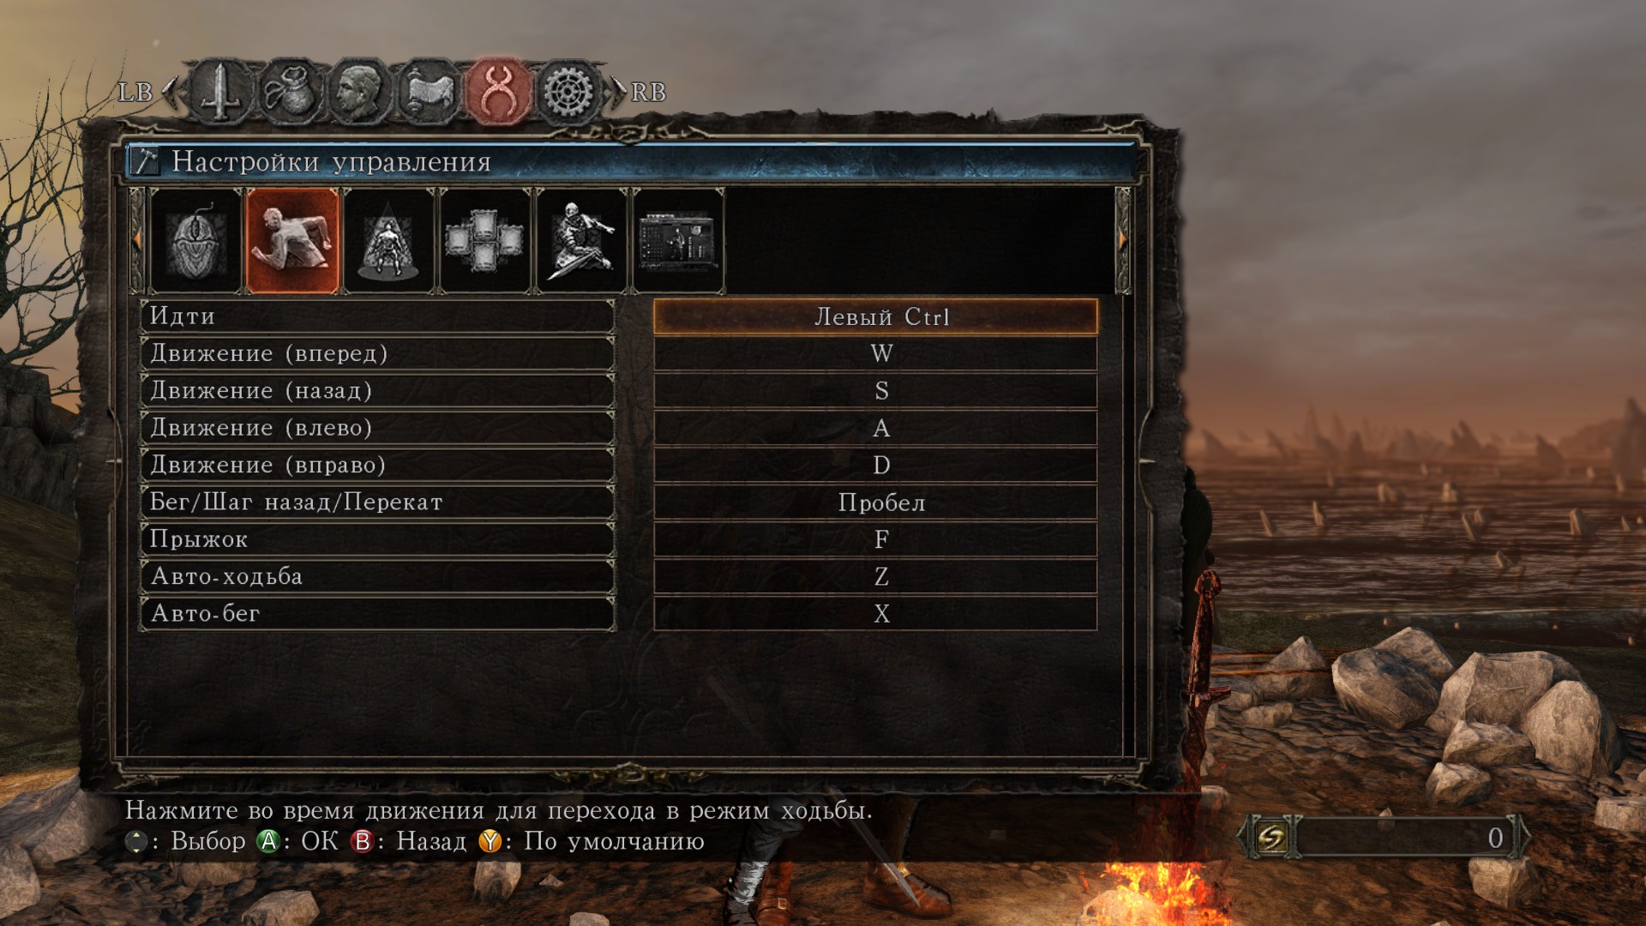Screen dimensions: 1646x926
Task: Select the knight attack controls category
Action: pos(582,242)
